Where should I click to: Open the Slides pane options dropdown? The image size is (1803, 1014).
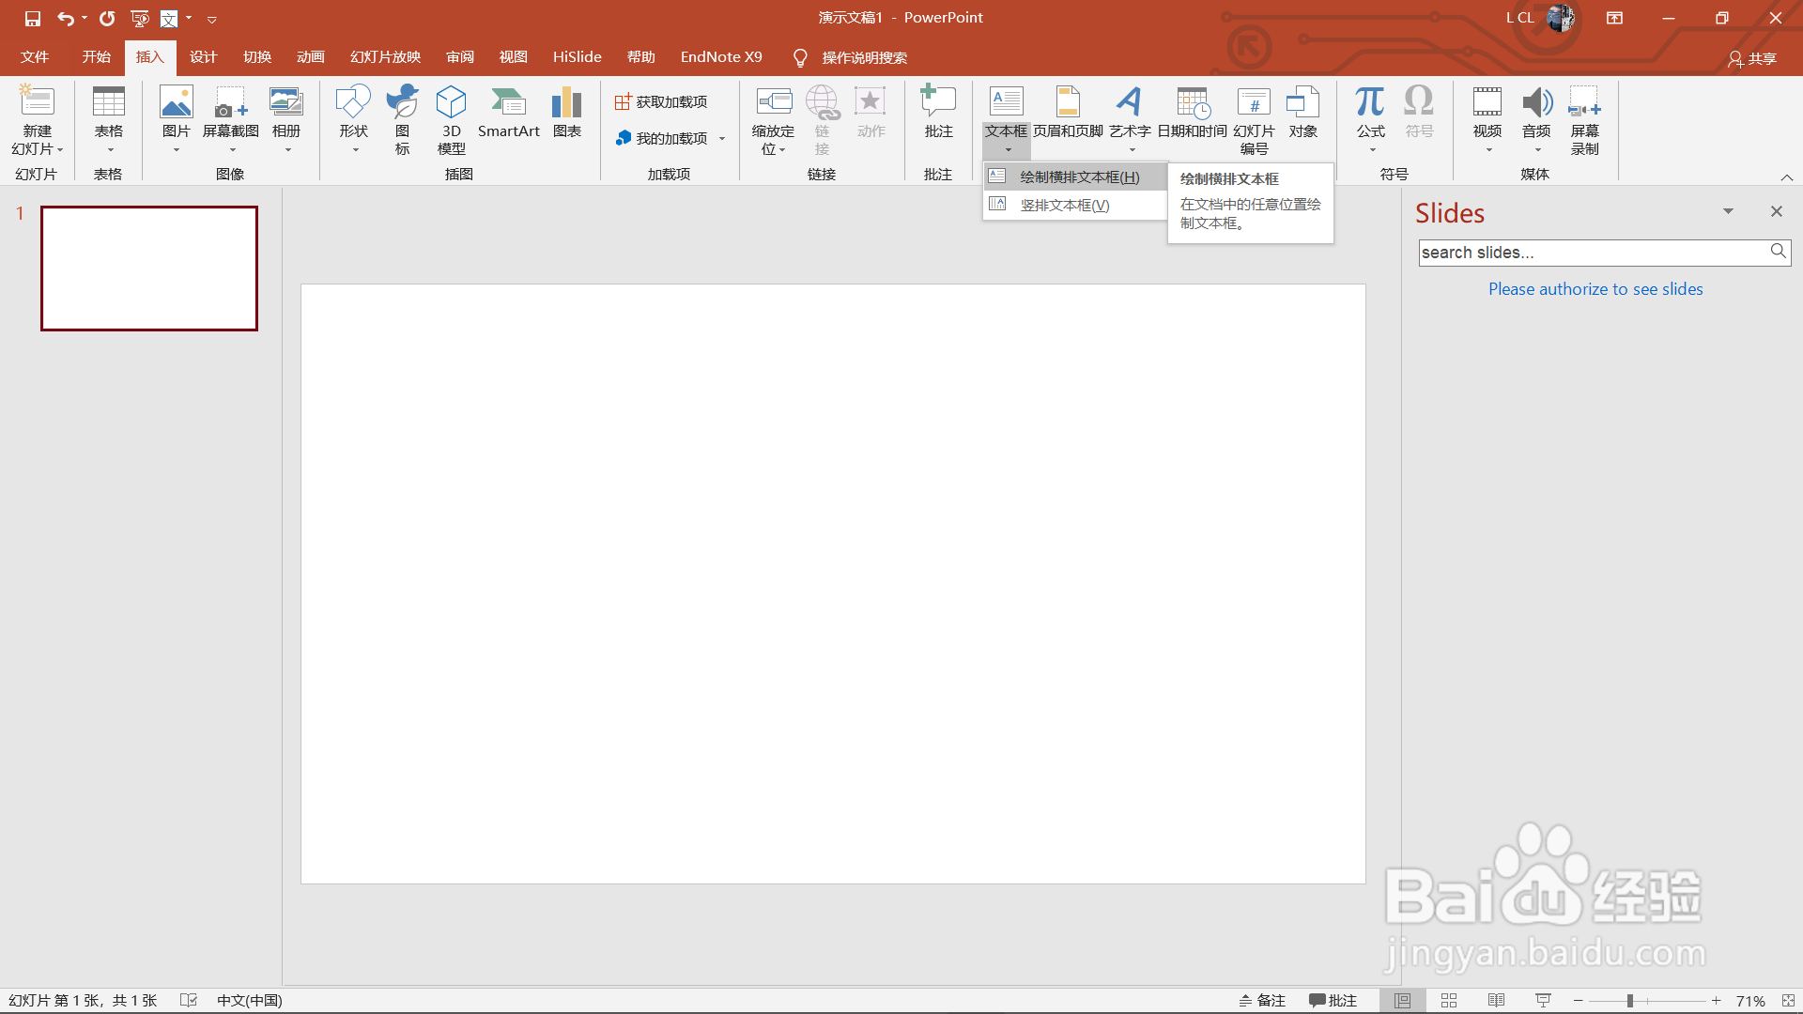pyautogui.click(x=1728, y=211)
